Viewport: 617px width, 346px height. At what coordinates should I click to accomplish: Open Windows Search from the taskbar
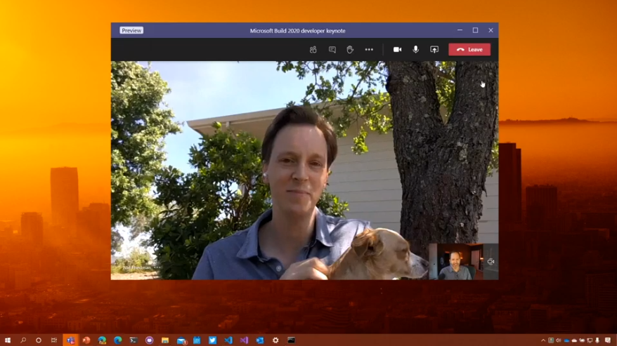(x=23, y=340)
